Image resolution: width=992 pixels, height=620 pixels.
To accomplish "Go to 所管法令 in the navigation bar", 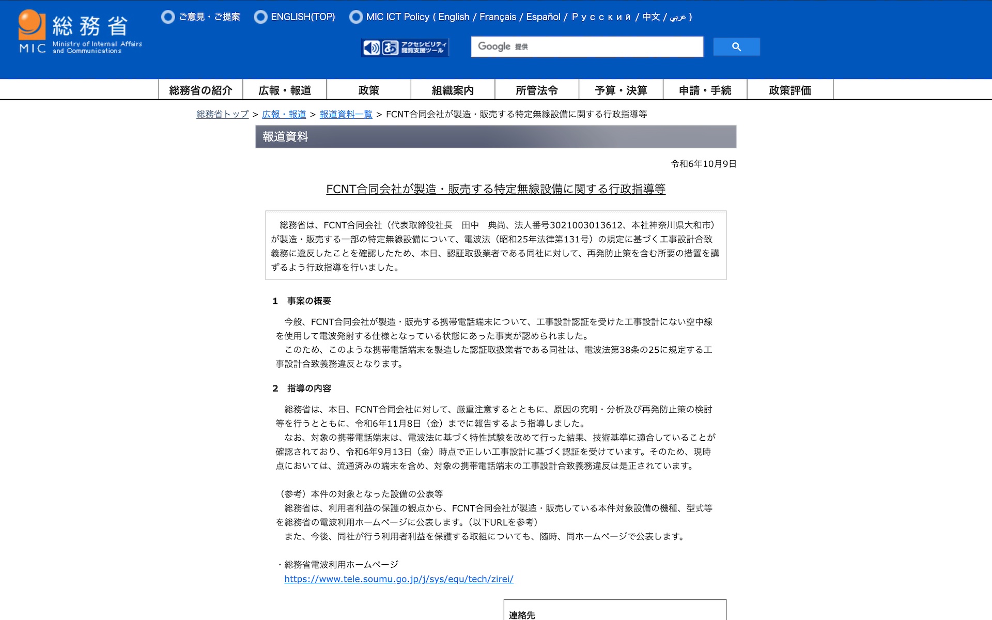I will [x=536, y=90].
